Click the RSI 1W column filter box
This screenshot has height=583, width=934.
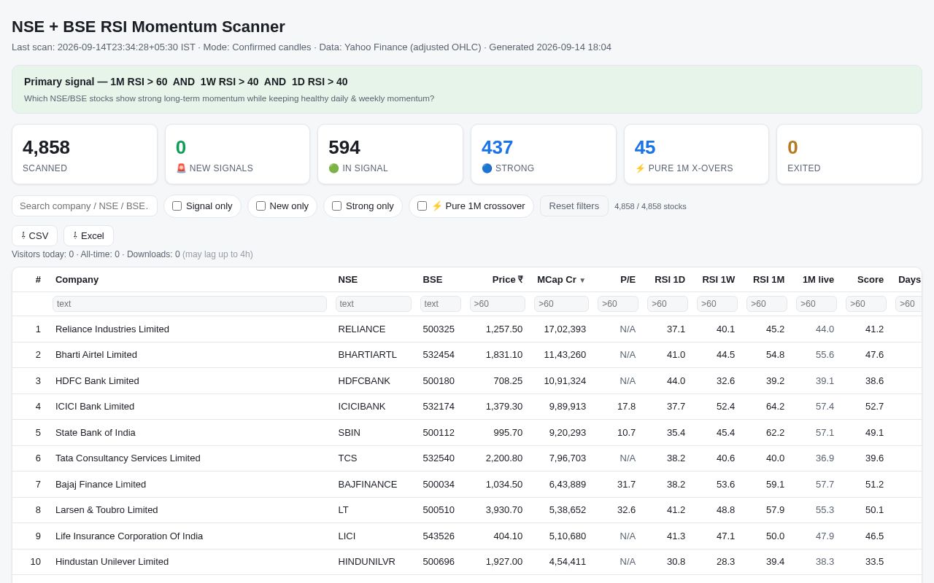pyautogui.click(x=717, y=304)
